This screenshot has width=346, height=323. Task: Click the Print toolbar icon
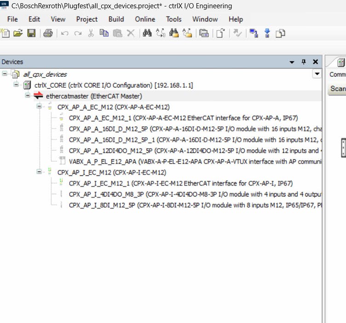pos(48,33)
